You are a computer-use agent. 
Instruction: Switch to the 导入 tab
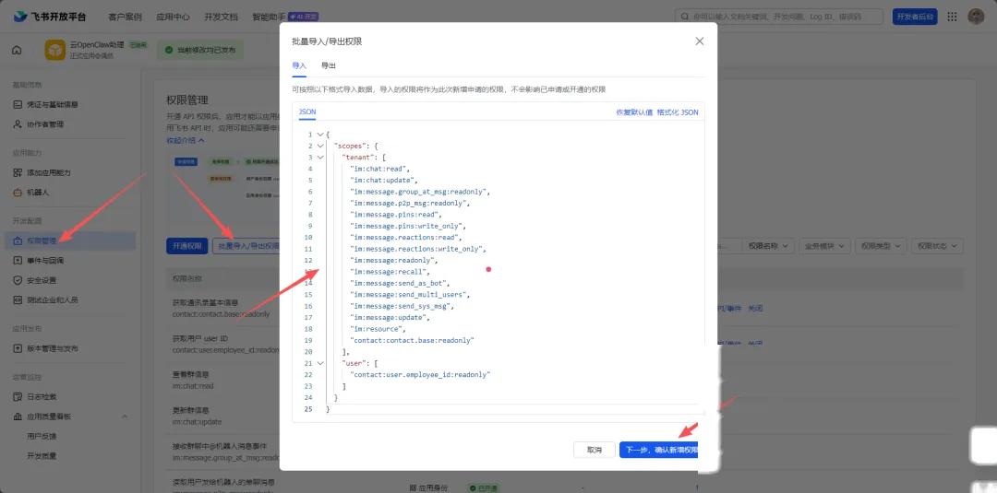299,66
